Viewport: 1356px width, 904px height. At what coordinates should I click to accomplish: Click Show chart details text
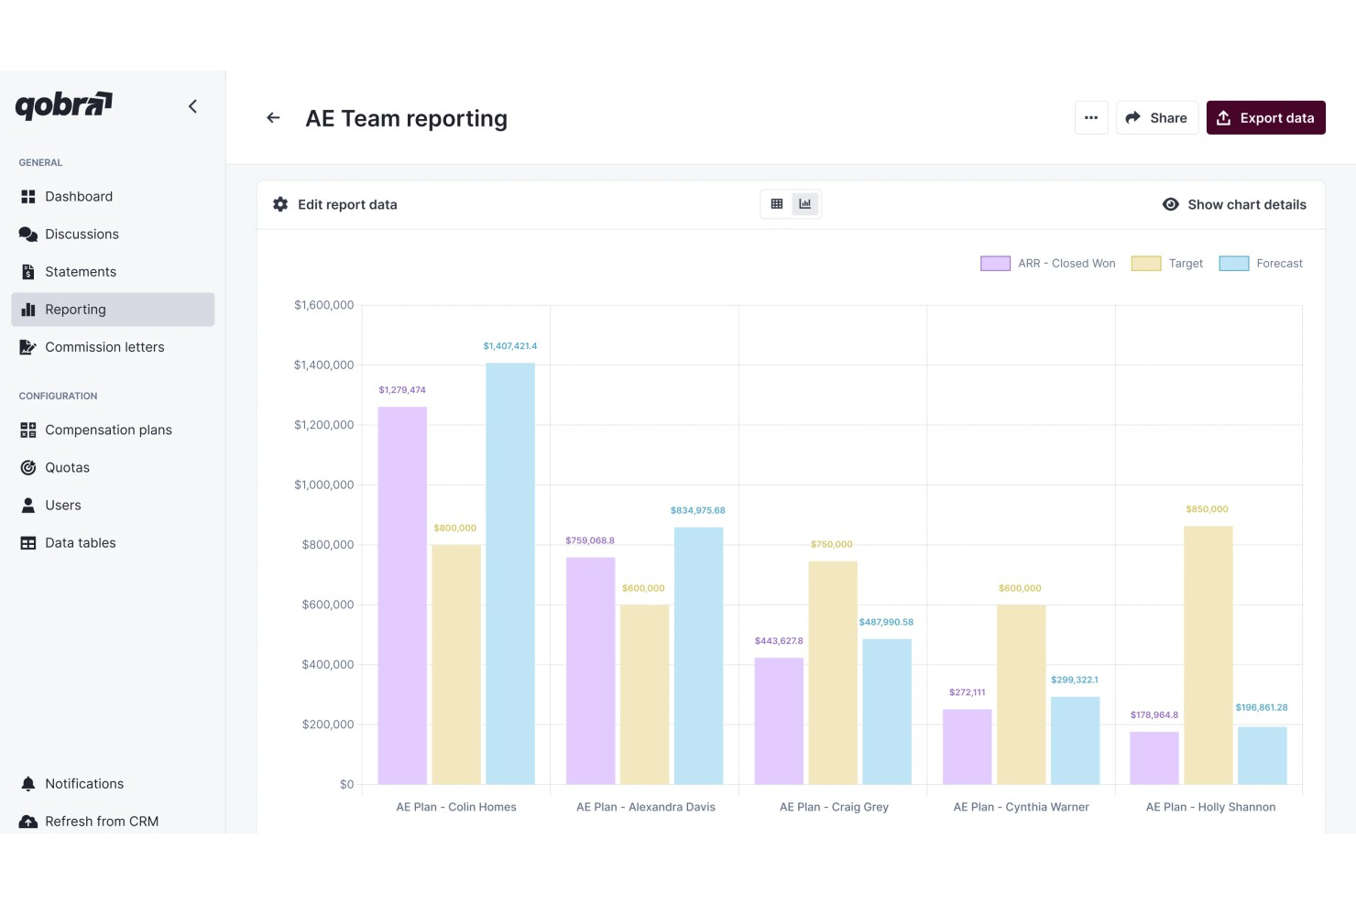[1247, 205]
